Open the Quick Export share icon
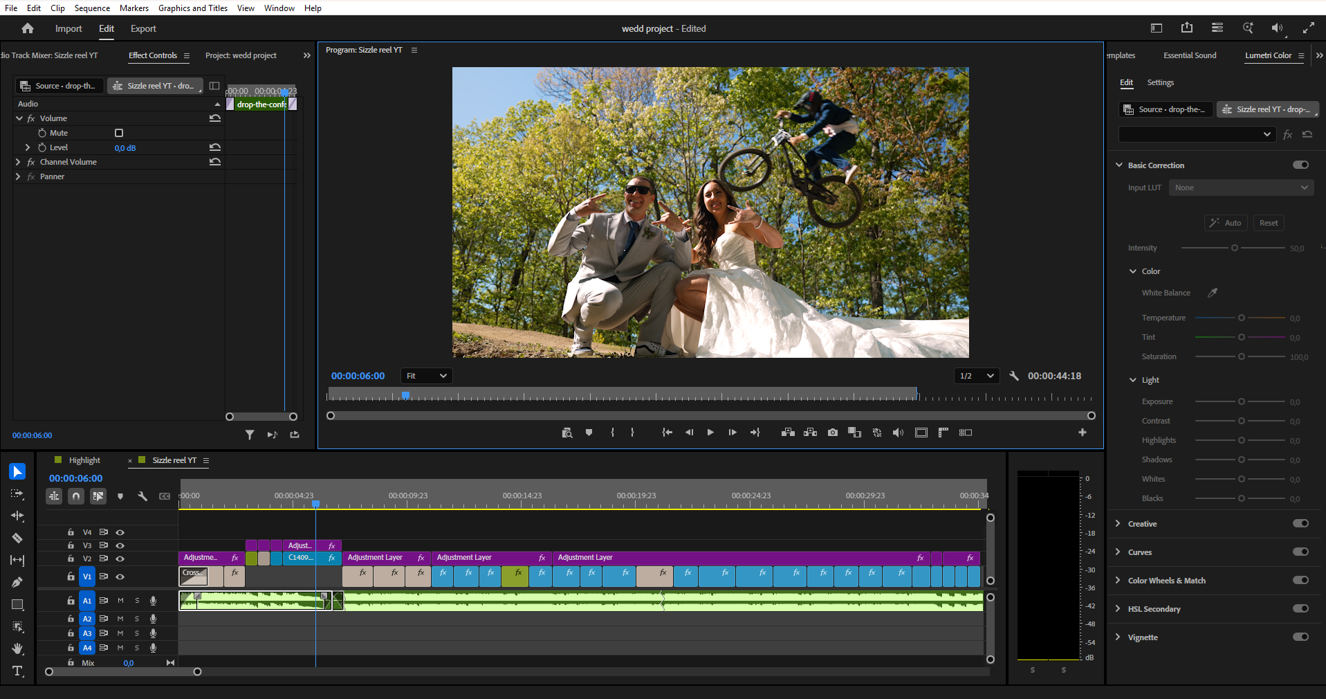This screenshot has width=1326, height=699. pos(1187,28)
